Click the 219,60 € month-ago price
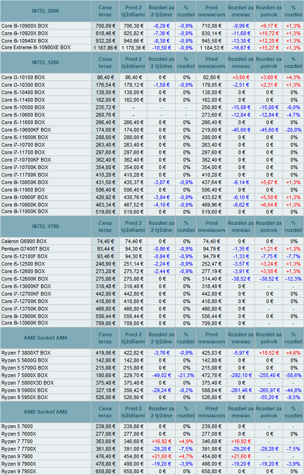 click(x=212, y=130)
